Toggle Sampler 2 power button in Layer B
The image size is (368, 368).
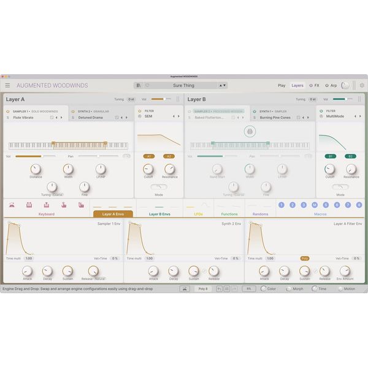[x=190, y=111]
